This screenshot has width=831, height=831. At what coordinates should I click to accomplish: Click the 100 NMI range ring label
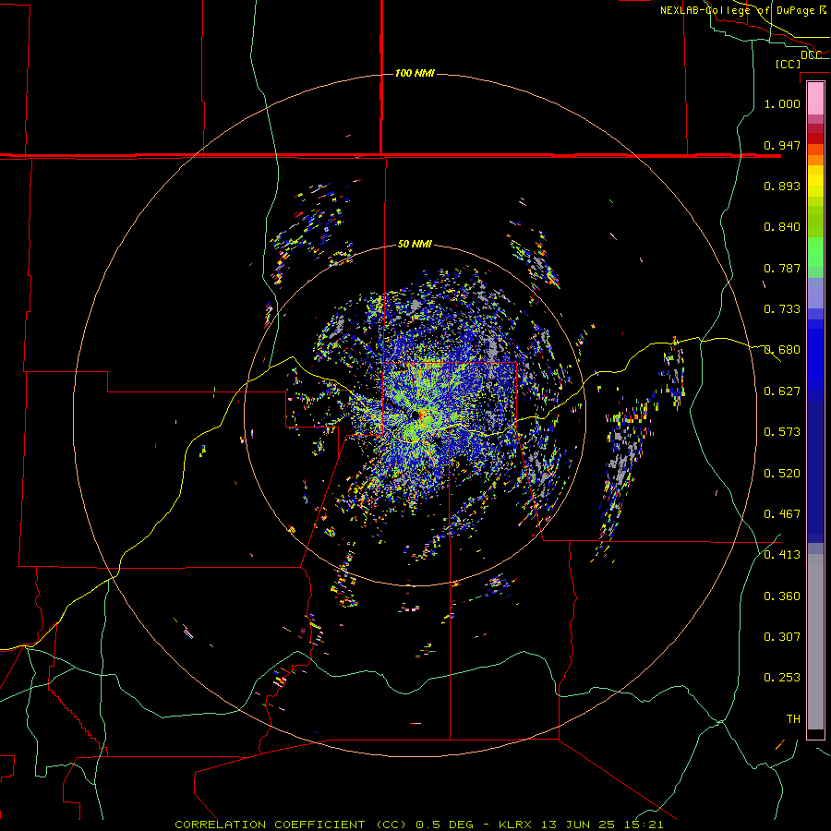(x=415, y=73)
